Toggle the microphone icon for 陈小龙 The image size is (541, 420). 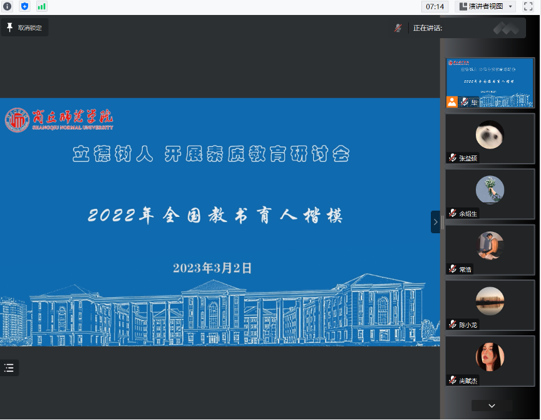(x=452, y=325)
